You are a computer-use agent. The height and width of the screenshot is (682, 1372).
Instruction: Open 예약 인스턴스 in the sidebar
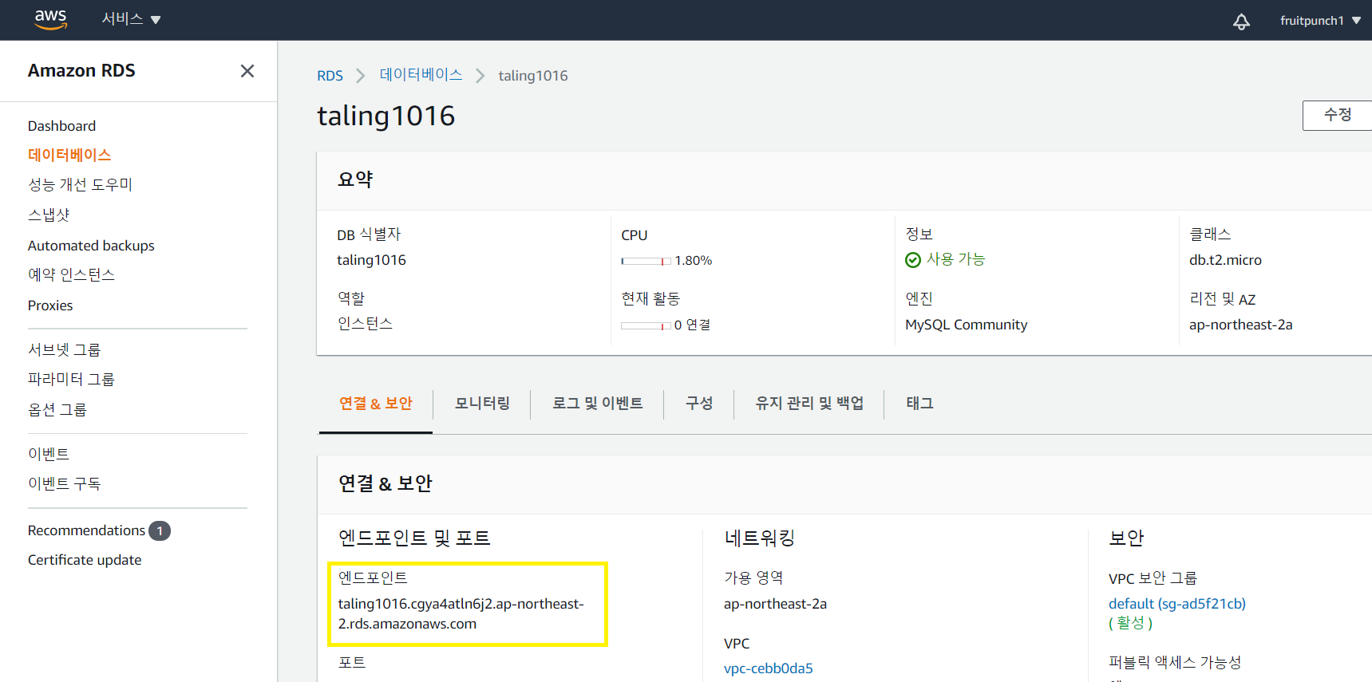[71, 275]
